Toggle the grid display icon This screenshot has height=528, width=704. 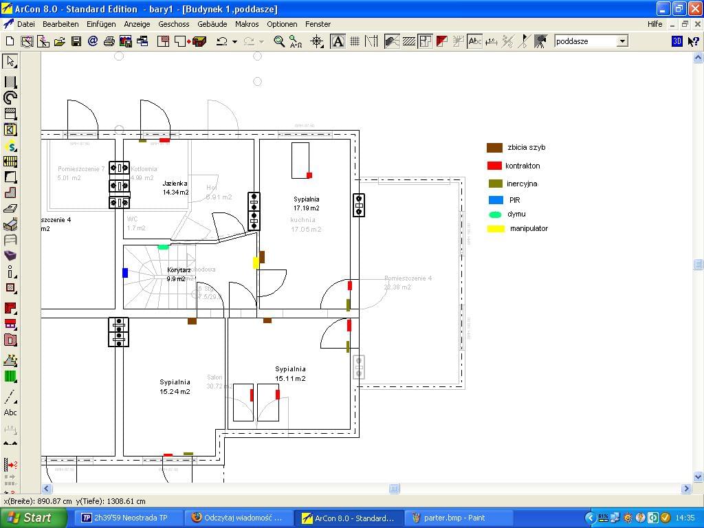355,41
